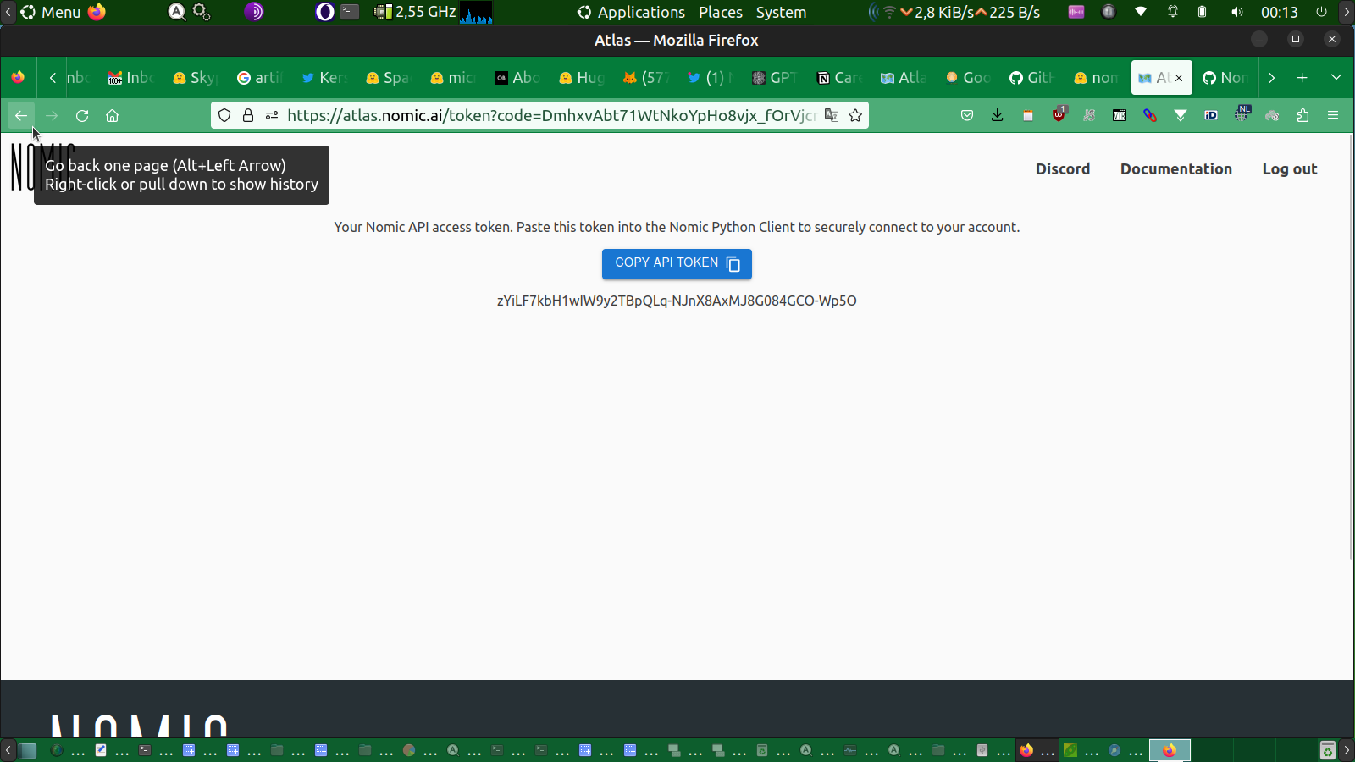The width and height of the screenshot is (1355, 762).
Task: Go back one page in Firefox
Action: tap(21, 116)
